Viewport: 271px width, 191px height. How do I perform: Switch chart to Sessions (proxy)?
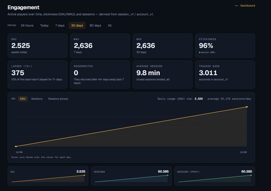58,99
